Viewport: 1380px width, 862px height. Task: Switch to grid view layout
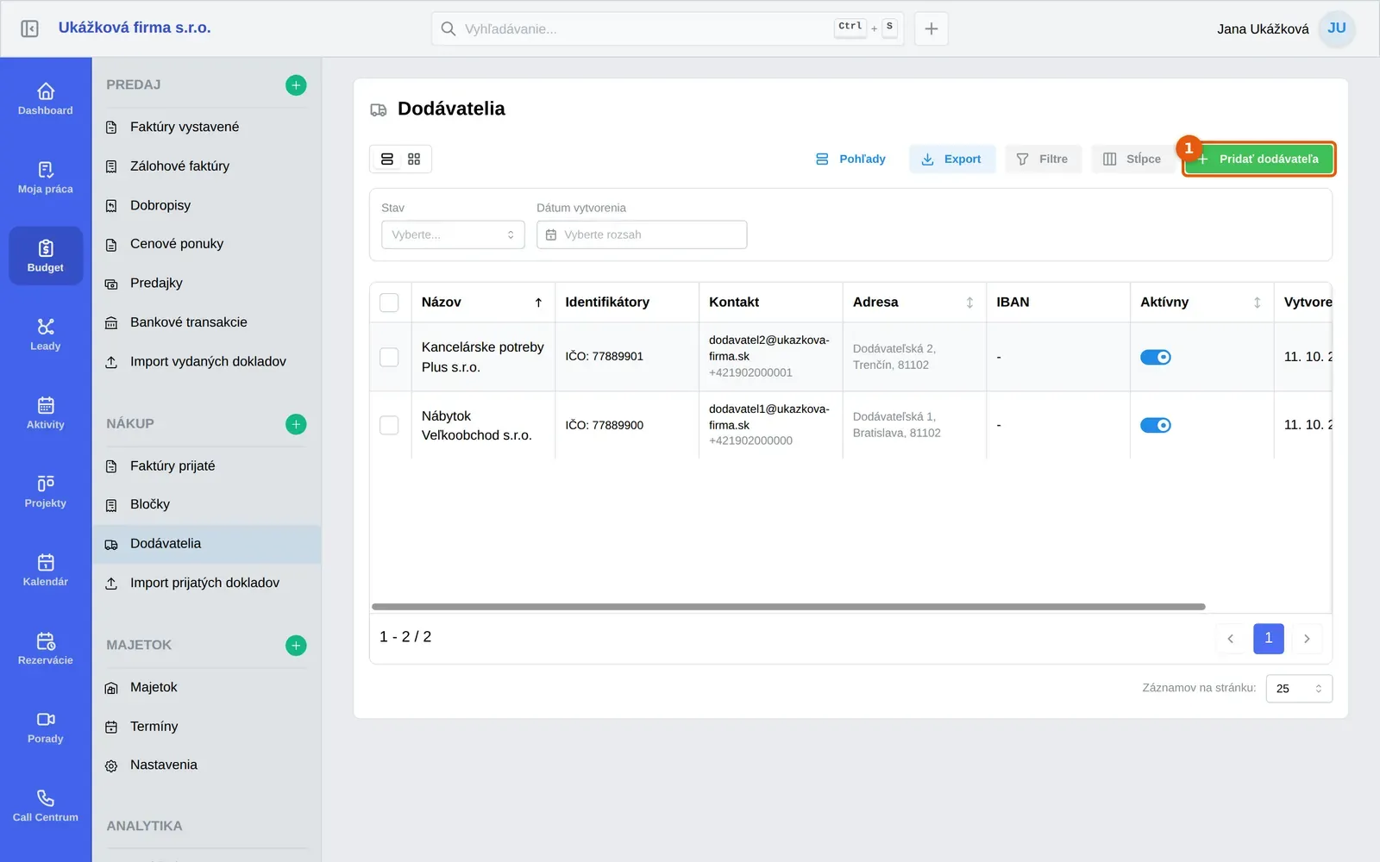pos(414,159)
